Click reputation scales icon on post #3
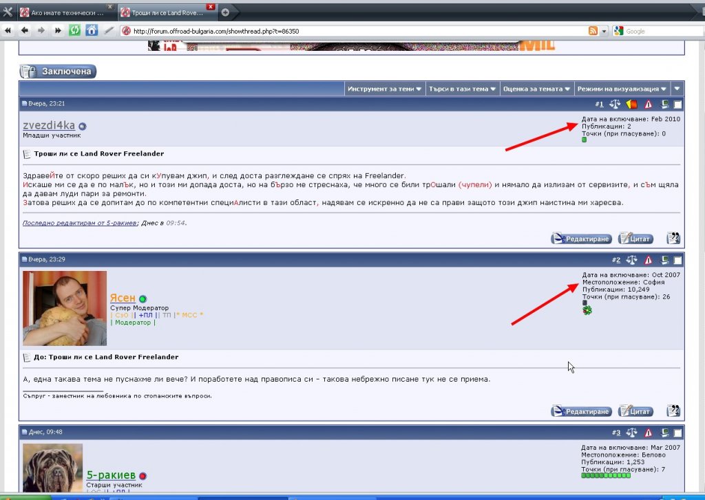This screenshot has width=705, height=500. pyautogui.click(x=631, y=433)
